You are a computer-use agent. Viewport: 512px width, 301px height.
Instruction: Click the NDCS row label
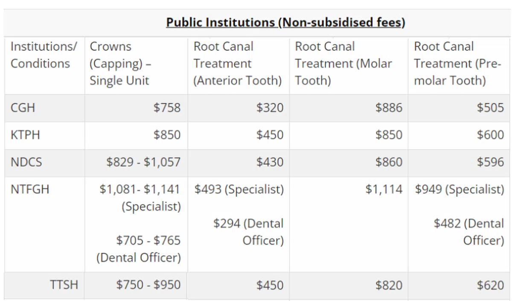(26, 162)
